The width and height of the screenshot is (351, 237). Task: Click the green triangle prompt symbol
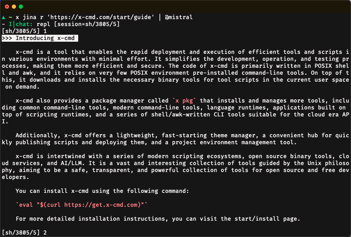[x=3, y=17]
